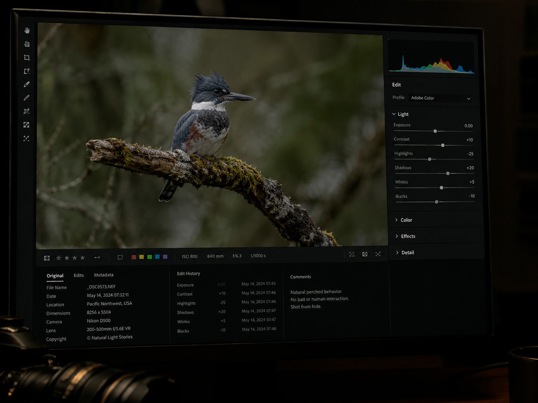Toggle the square box before color labels
538x403 pixels.
coord(120,257)
